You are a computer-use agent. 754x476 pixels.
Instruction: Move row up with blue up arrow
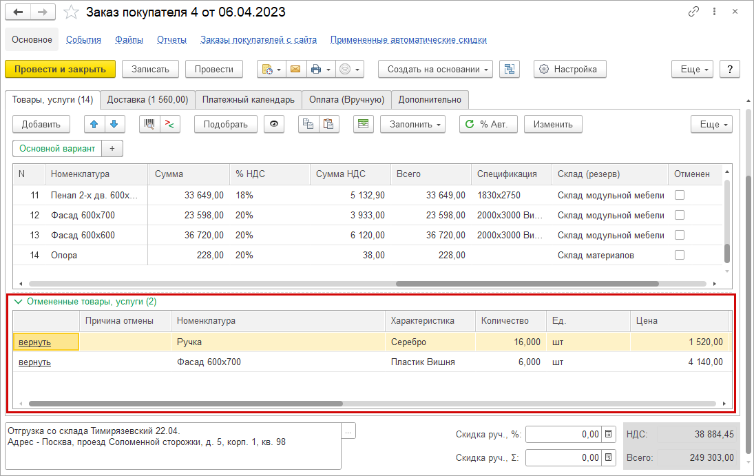pos(94,124)
